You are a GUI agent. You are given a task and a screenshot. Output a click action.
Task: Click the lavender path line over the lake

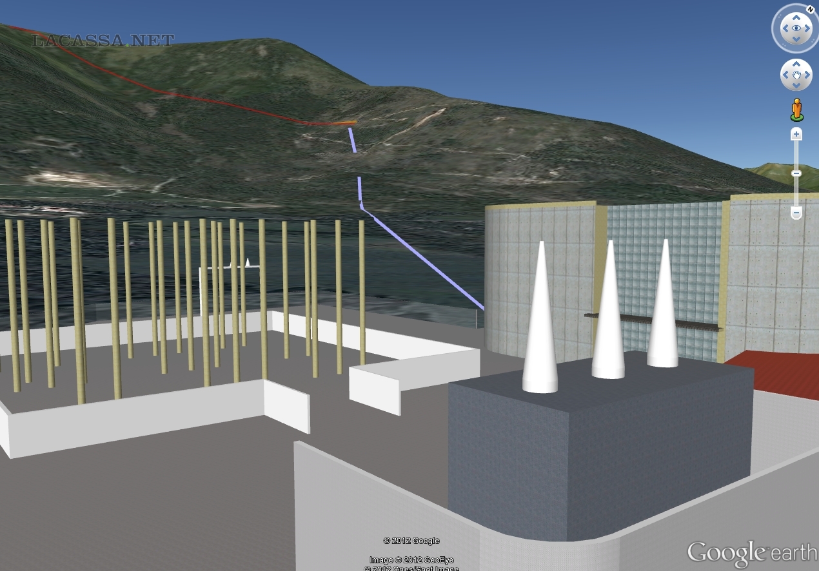pos(426,258)
